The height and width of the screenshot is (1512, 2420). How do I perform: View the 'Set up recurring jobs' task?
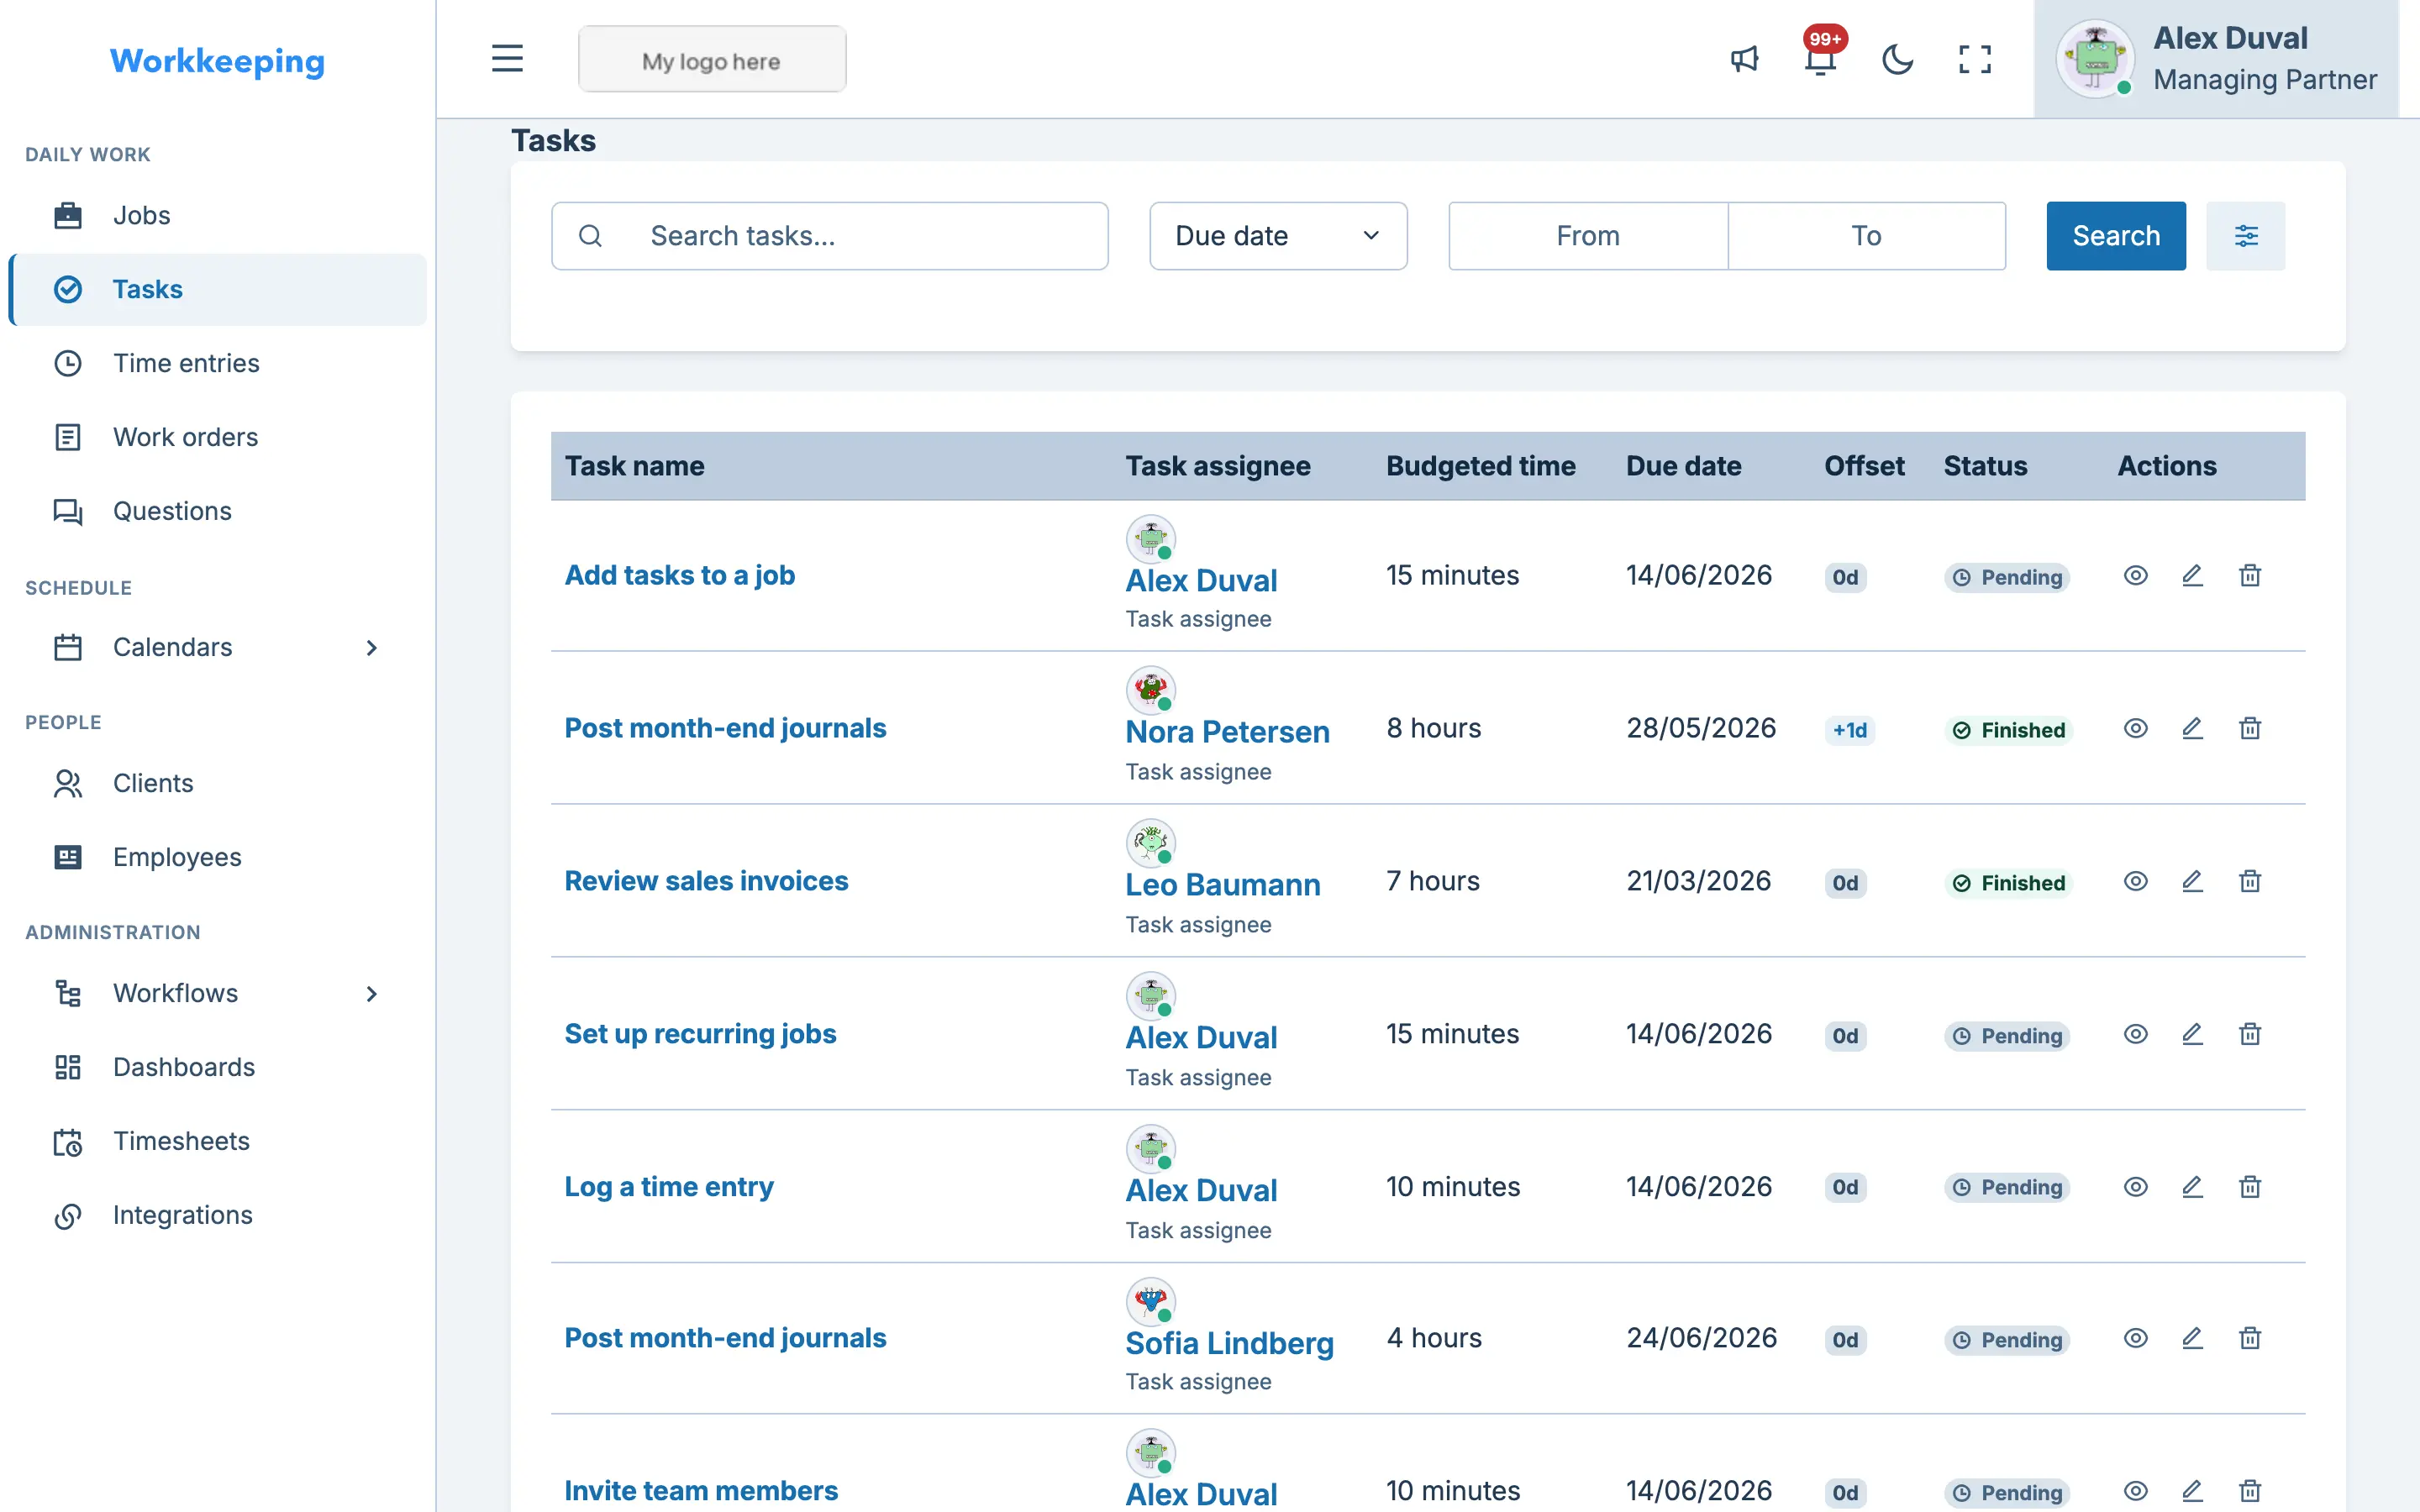(2136, 1034)
